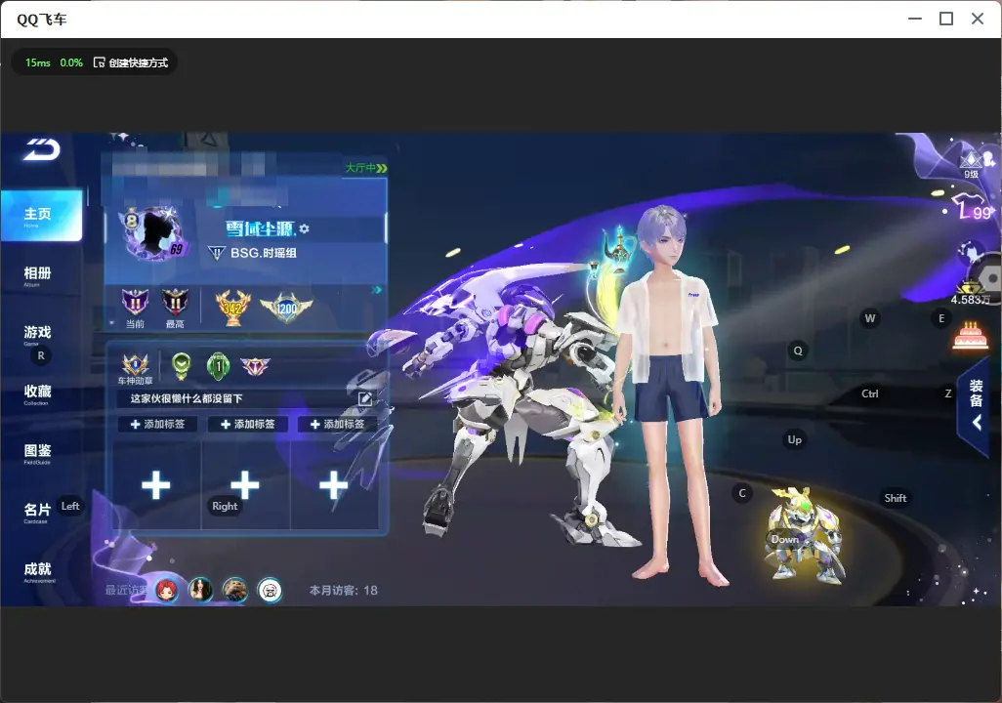Click the 15ms latency indicator
Screen dimensions: 1002x703
pos(38,62)
